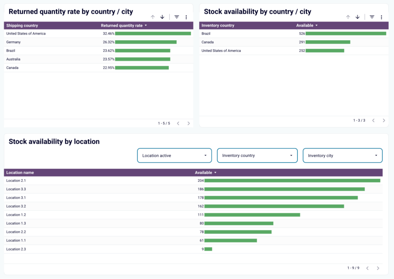Viewport: 394px width, 279px height.
Task: Click the three-dot menu on Returned quantity chart
Action: (x=186, y=17)
